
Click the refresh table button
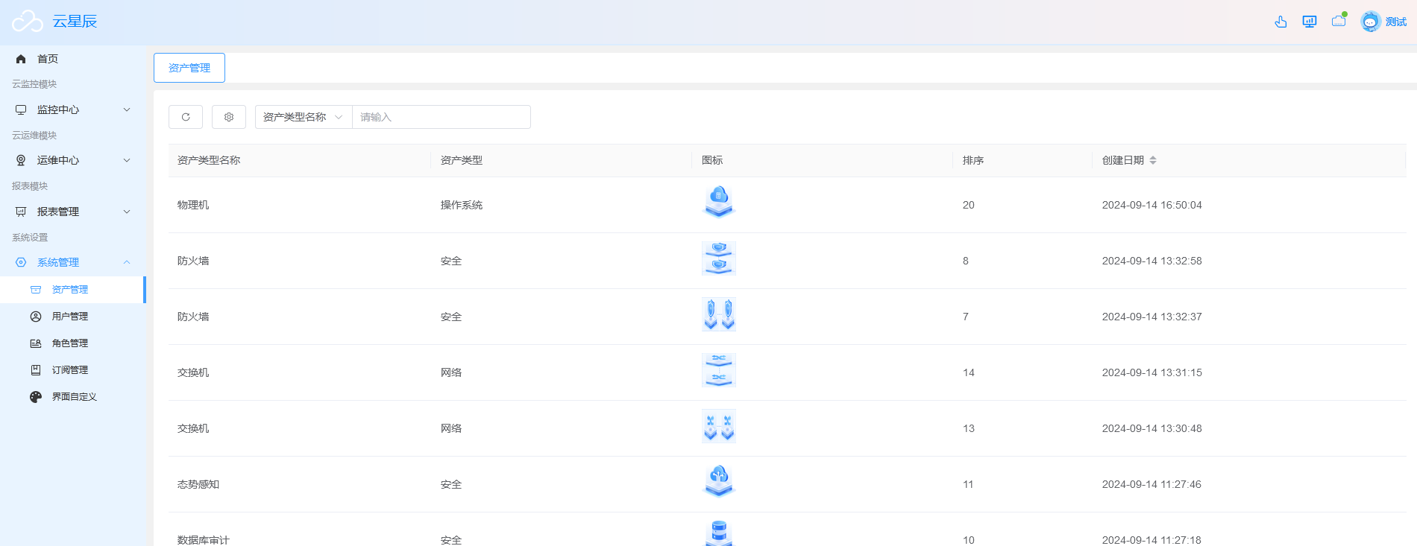click(x=186, y=117)
